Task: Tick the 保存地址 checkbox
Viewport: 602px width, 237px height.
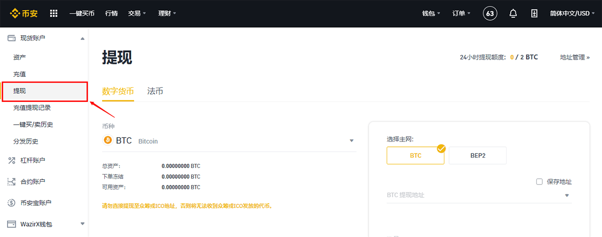Action: [x=539, y=182]
